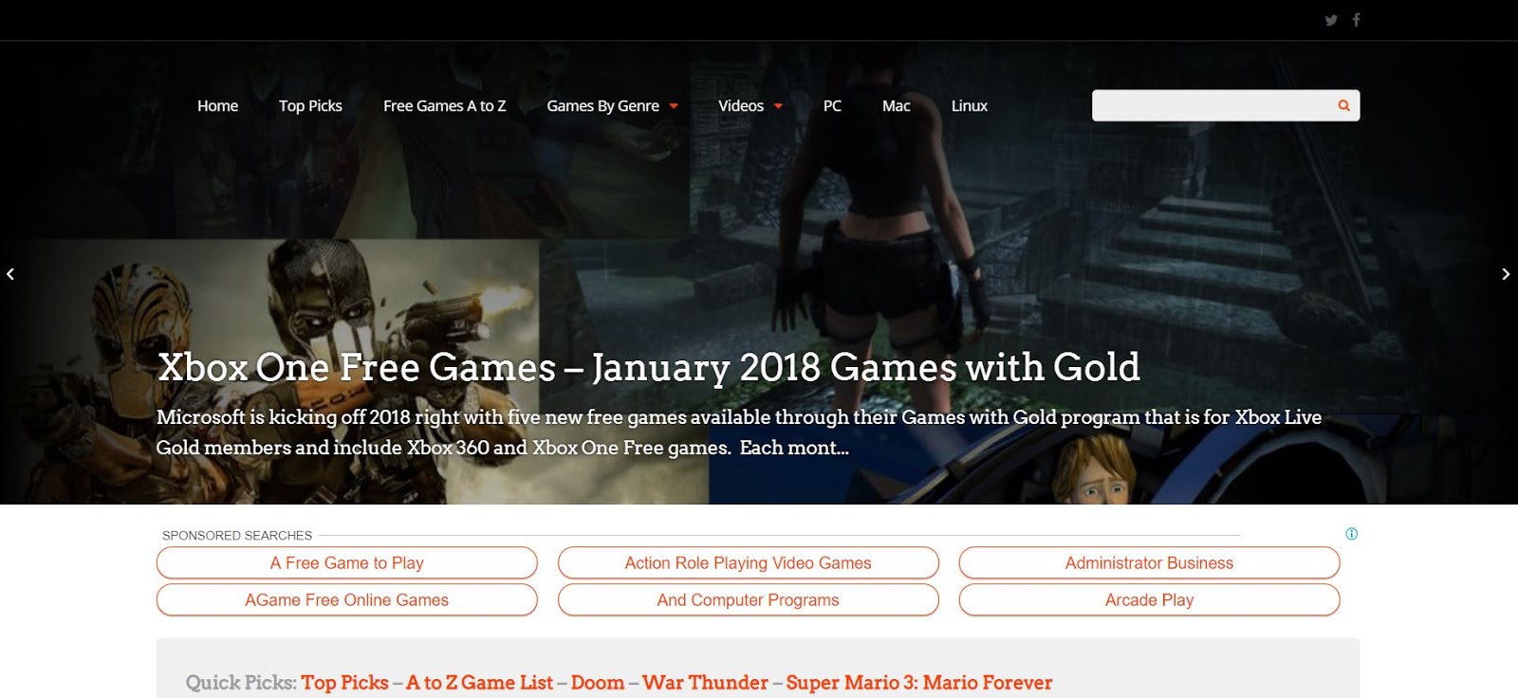Click into the search text field
Image resolution: width=1518 pixels, height=698 pixels.
click(1213, 105)
